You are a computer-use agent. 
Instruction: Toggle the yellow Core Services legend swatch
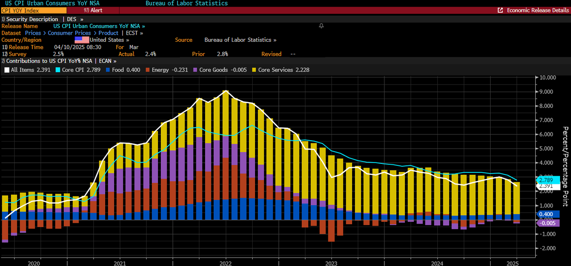click(254, 69)
